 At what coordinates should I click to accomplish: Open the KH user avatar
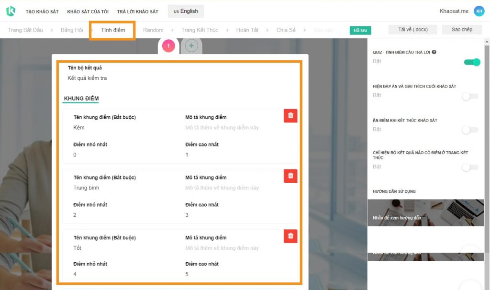479,11
